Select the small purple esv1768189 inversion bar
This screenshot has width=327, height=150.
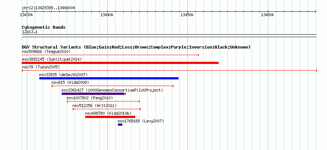tap(120, 125)
